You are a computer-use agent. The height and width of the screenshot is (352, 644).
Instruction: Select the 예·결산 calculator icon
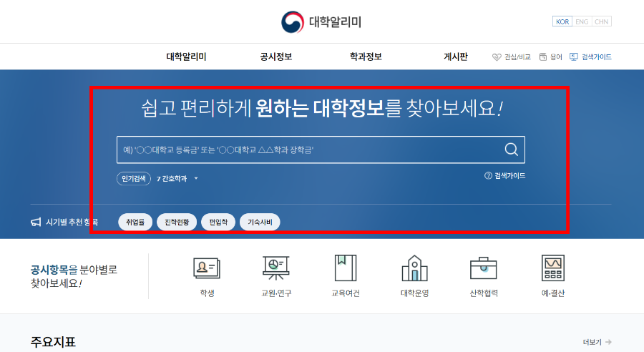tap(553, 268)
